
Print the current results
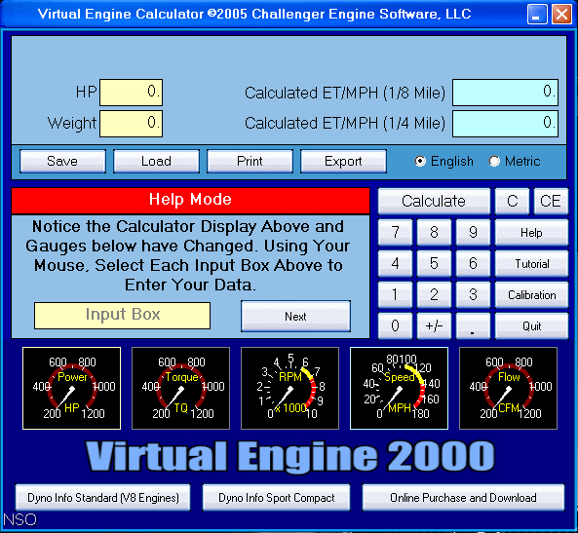point(250,161)
